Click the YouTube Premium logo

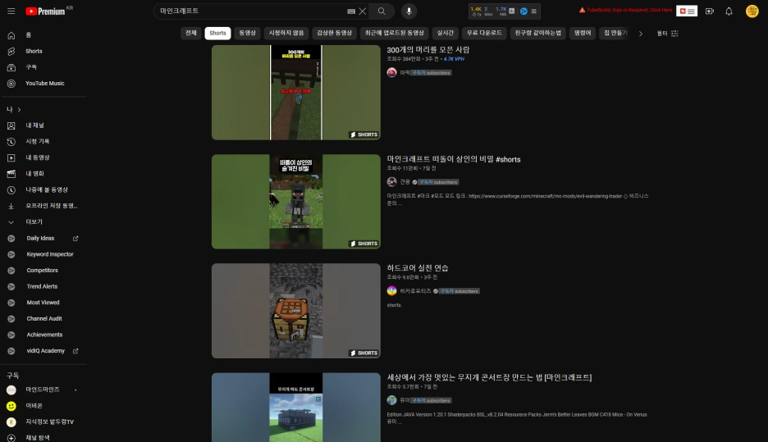45,11
